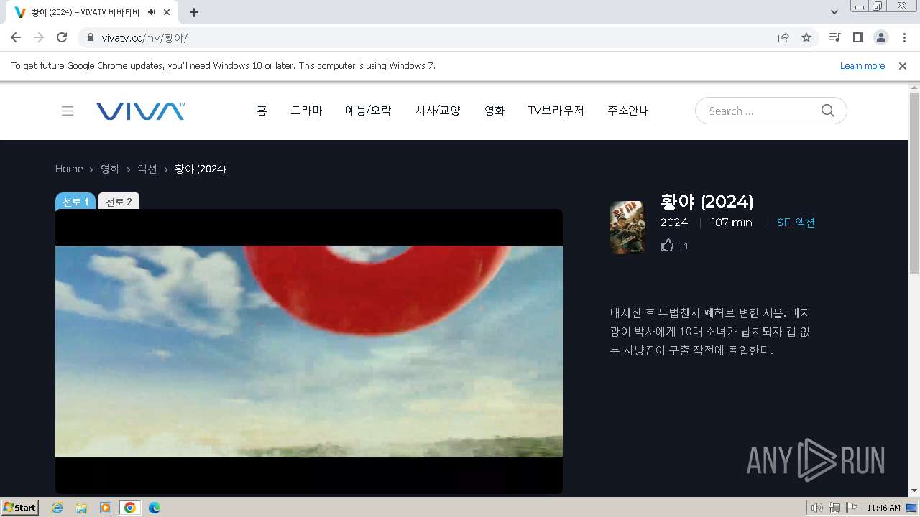Go to 액션 breadcrumb link
920x517 pixels.
tap(147, 169)
